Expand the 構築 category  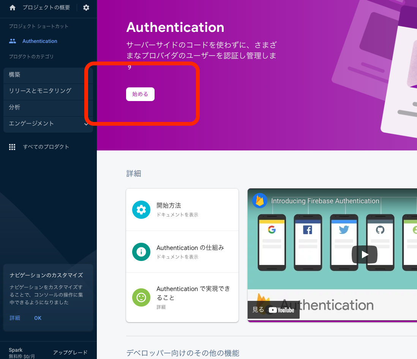[x=48, y=75]
